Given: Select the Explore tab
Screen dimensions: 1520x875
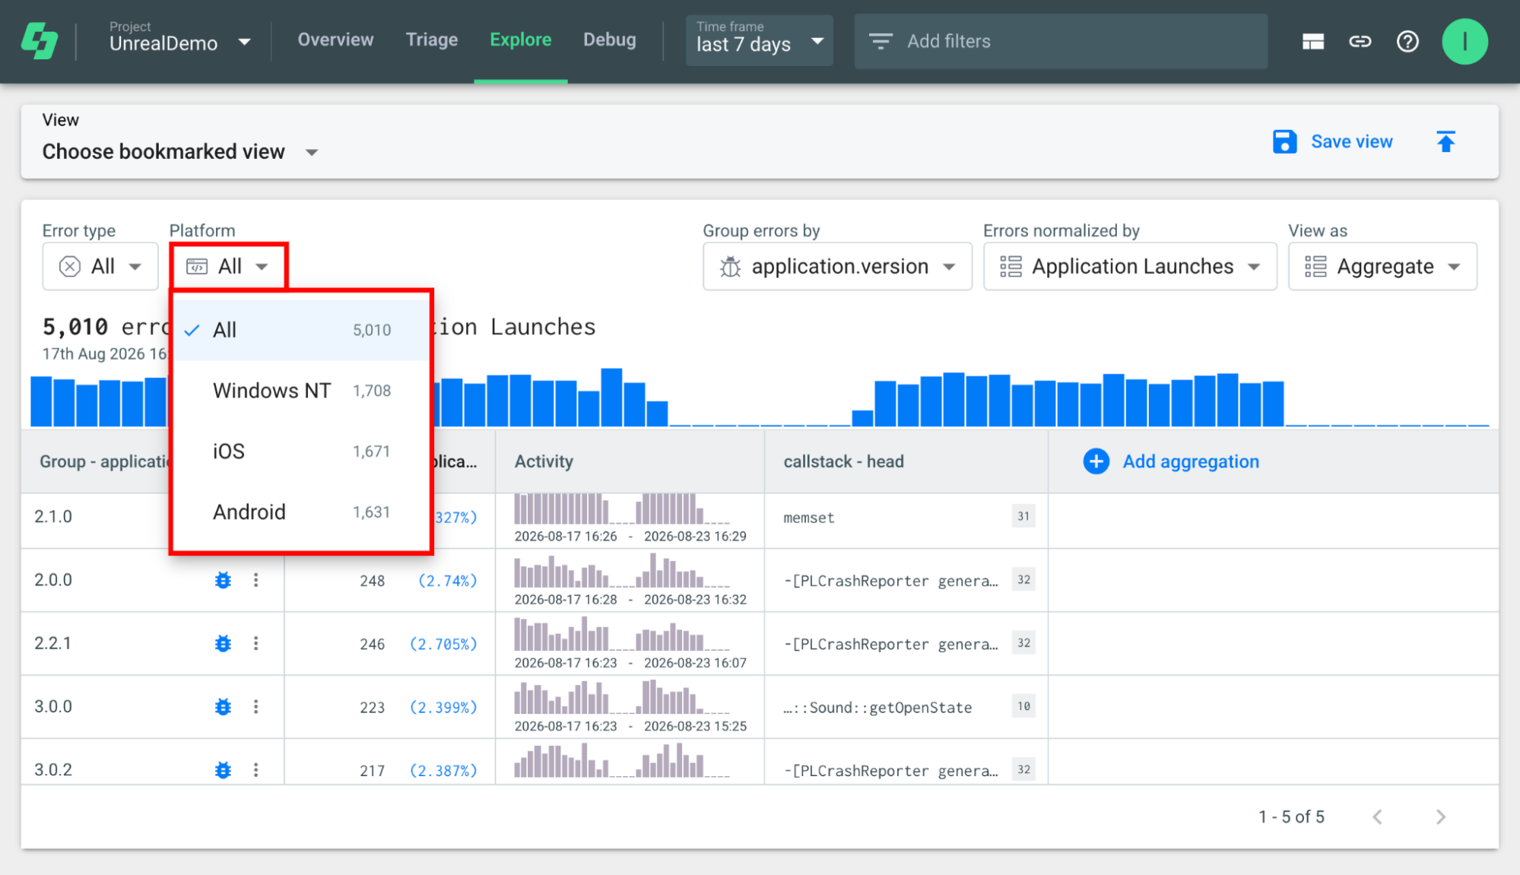Looking at the screenshot, I should 521,40.
